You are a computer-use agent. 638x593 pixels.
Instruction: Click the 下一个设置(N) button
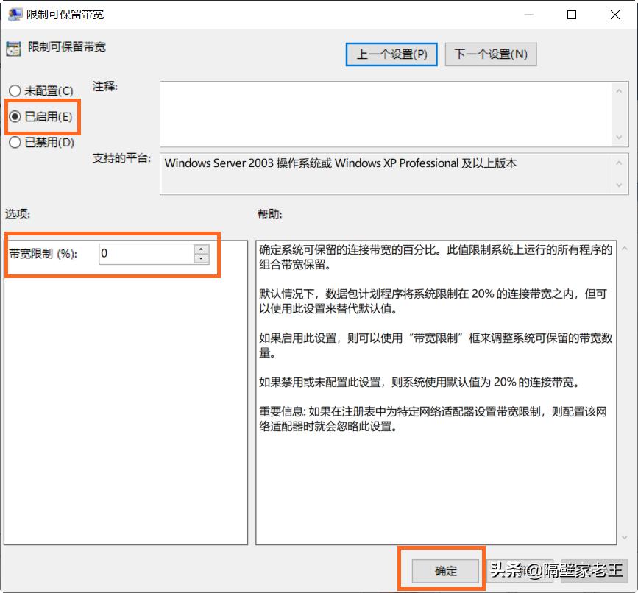point(490,54)
